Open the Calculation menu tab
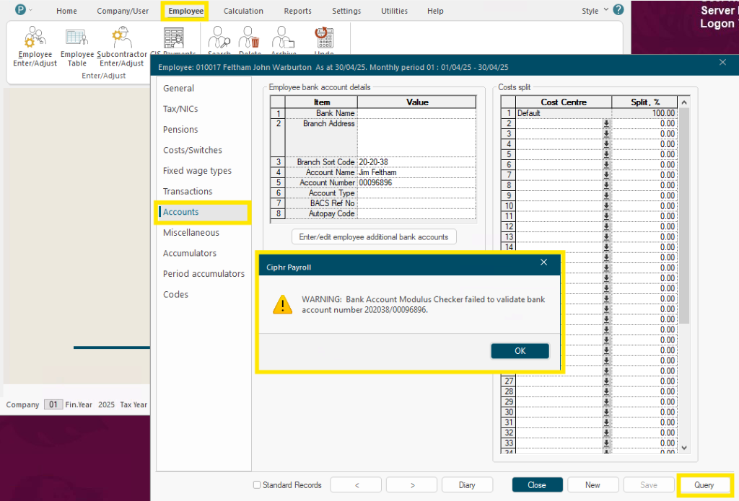Viewport: 739px width, 501px height. (x=243, y=11)
